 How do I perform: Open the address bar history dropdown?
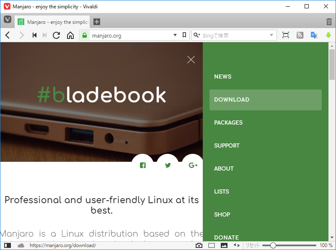click(x=175, y=35)
